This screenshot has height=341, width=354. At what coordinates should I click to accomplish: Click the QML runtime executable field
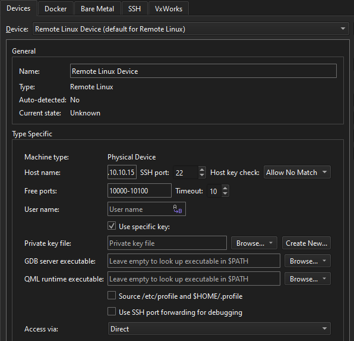point(194,279)
